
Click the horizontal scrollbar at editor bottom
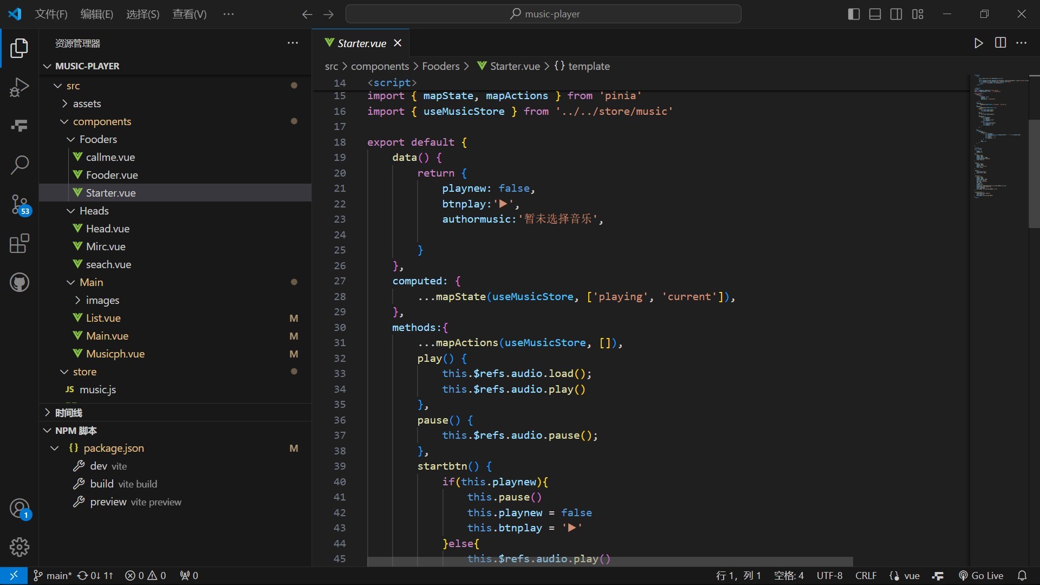tap(610, 562)
